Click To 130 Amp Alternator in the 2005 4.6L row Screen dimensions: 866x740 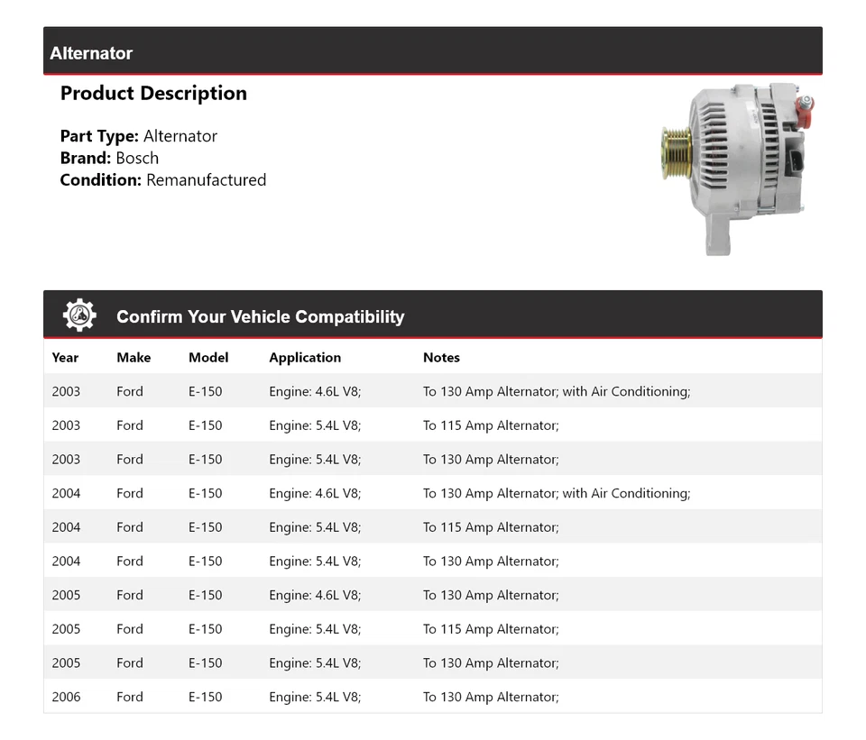[x=491, y=595]
